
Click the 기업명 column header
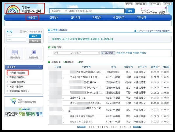pos(57,67)
